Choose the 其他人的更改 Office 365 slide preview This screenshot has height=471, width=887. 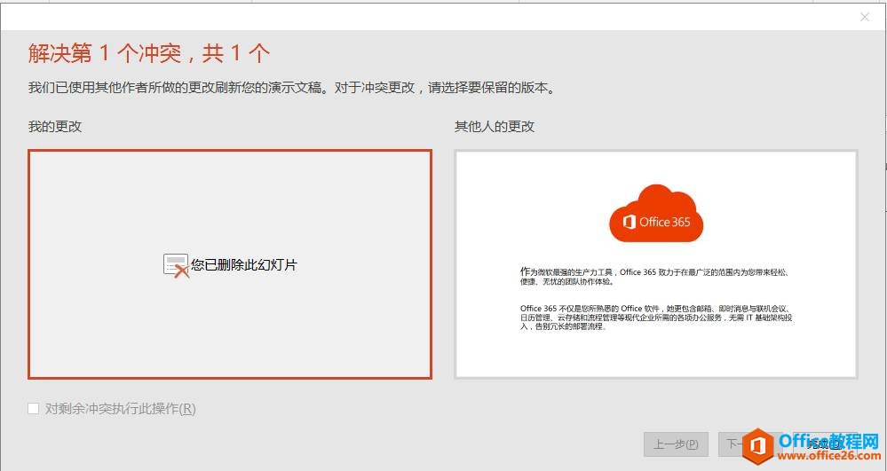pyautogui.click(x=656, y=264)
